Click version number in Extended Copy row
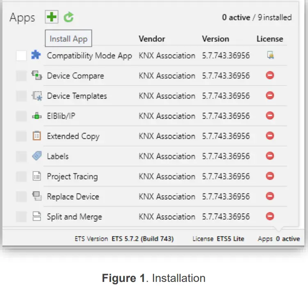The width and height of the screenshot is (308, 286). (x=226, y=136)
